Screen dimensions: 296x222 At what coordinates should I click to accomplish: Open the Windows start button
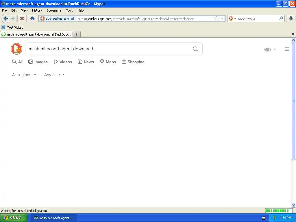click(x=14, y=218)
